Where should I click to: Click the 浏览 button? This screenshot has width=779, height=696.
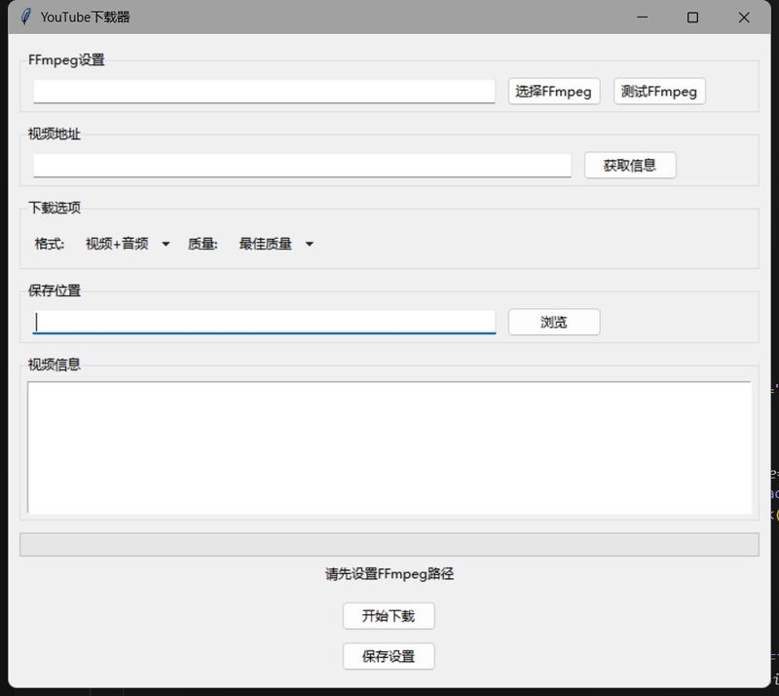coord(553,323)
